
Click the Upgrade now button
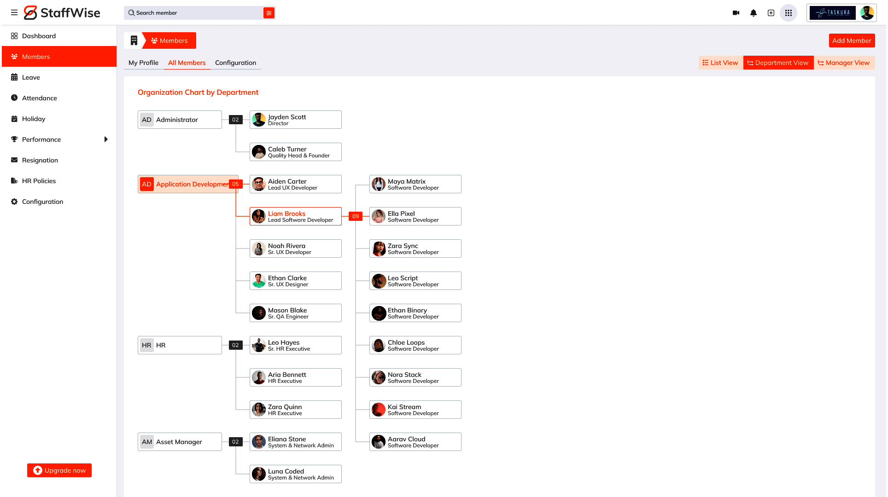pyautogui.click(x=59, y=470)
